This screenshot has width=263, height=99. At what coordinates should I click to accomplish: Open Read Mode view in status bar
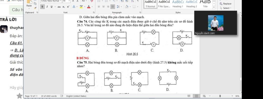click(189, 96)
